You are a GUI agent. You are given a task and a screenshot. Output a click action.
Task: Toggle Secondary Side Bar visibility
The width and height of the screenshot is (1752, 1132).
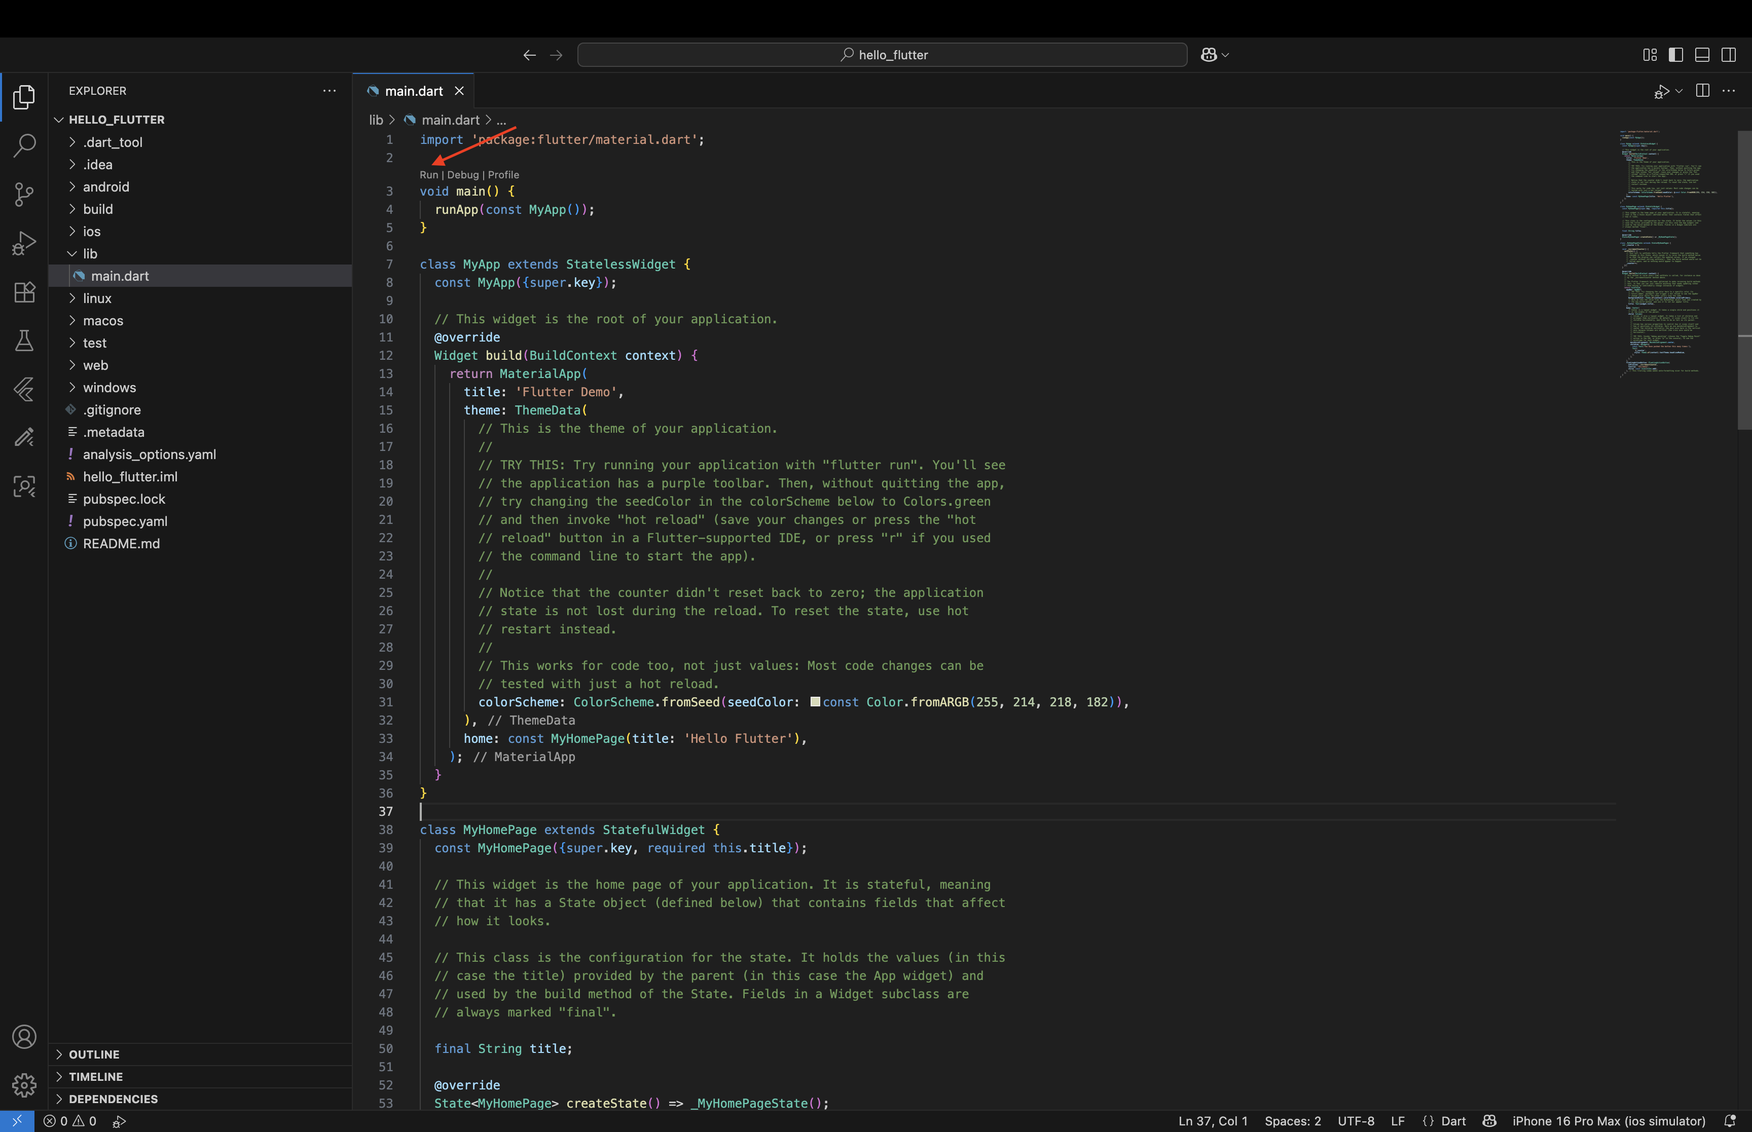tap(1729, 55)
